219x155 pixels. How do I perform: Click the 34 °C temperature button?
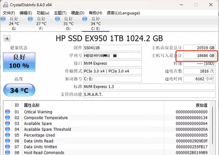pos(19,90)
